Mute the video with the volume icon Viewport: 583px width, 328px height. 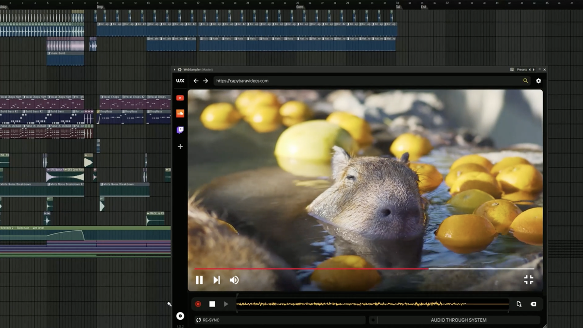[x=234, y=280]
